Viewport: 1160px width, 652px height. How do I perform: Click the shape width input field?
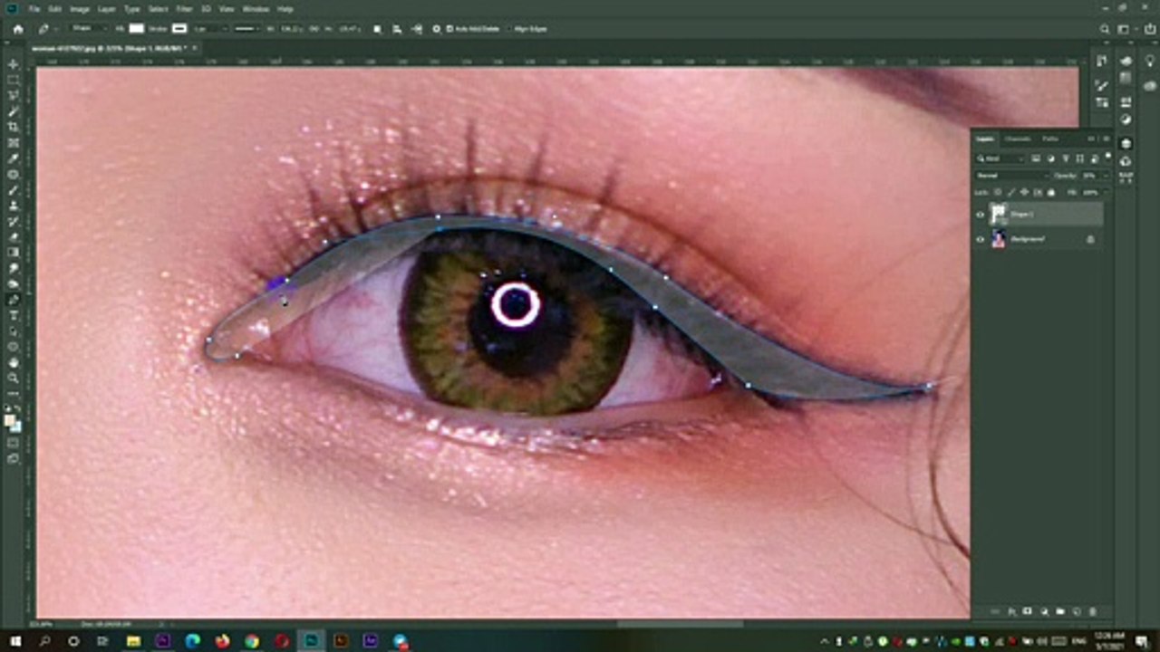coord(293,29)
